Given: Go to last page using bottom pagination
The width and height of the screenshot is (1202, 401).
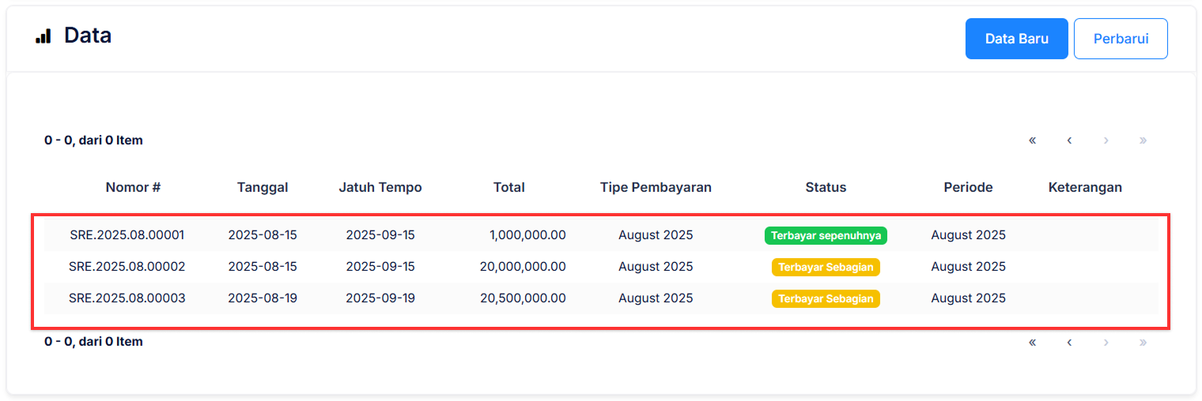Looking at the screenshot, I should click(1143, 342).
